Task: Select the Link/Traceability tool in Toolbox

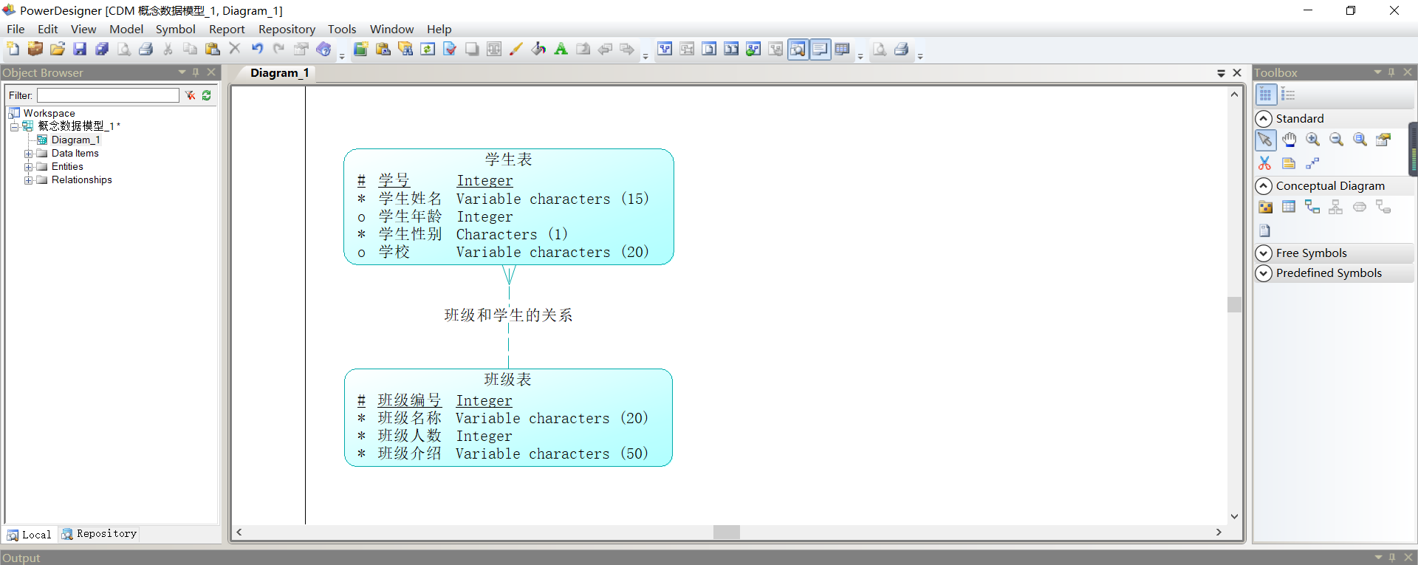Action: click(1313, 163)
